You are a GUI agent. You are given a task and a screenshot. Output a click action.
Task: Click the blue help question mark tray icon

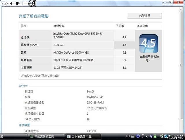[x=138, y=136]
